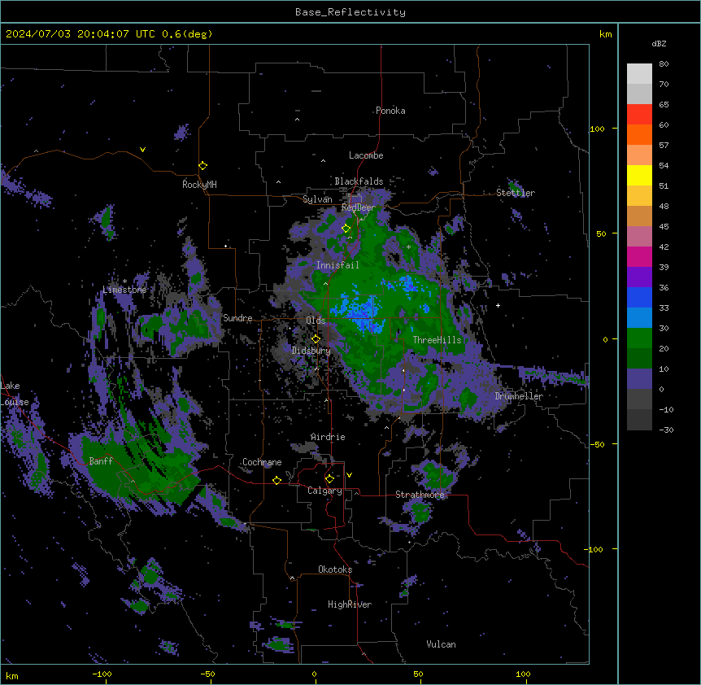Click the bright green 20-30 dBZ legend swatch
The width and height of the screenshot is (701, 685).
639,338
